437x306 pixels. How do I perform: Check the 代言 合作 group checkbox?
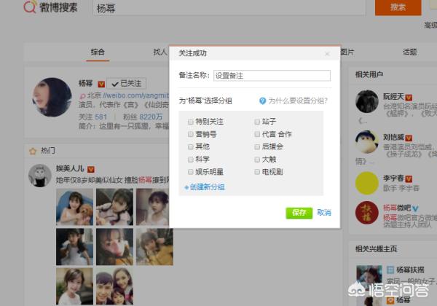(257, 134)
